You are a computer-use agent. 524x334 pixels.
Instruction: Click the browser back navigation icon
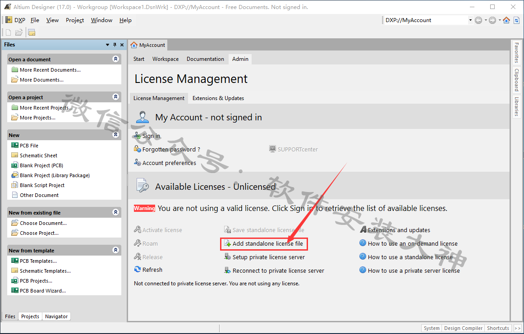click(478, 20)
